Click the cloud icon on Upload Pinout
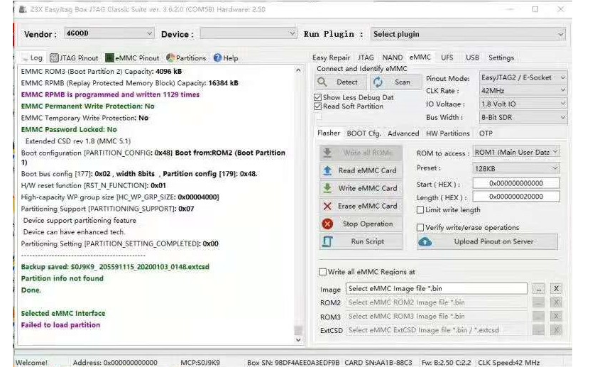Viewport: 590px width, 367px height. pos(425,242)
